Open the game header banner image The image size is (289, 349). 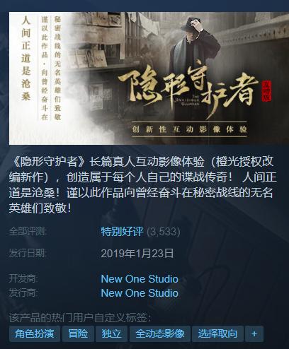[x=149, y=78]
